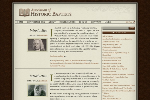Open Christianity in Nutshells topic
The width and height of the screenshot is (150, 100).
111,47
